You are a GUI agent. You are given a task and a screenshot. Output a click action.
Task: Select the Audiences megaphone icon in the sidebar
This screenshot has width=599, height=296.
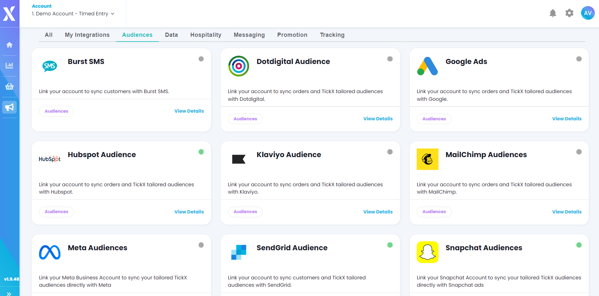(9, 107)
